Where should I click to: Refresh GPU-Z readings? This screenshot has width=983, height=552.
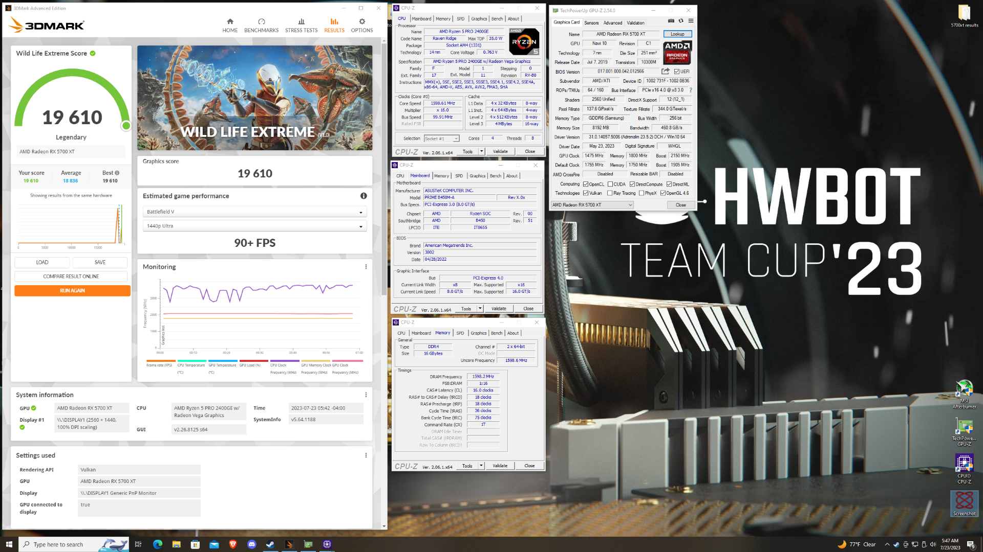pyautogui.click(x=681, y=21)
